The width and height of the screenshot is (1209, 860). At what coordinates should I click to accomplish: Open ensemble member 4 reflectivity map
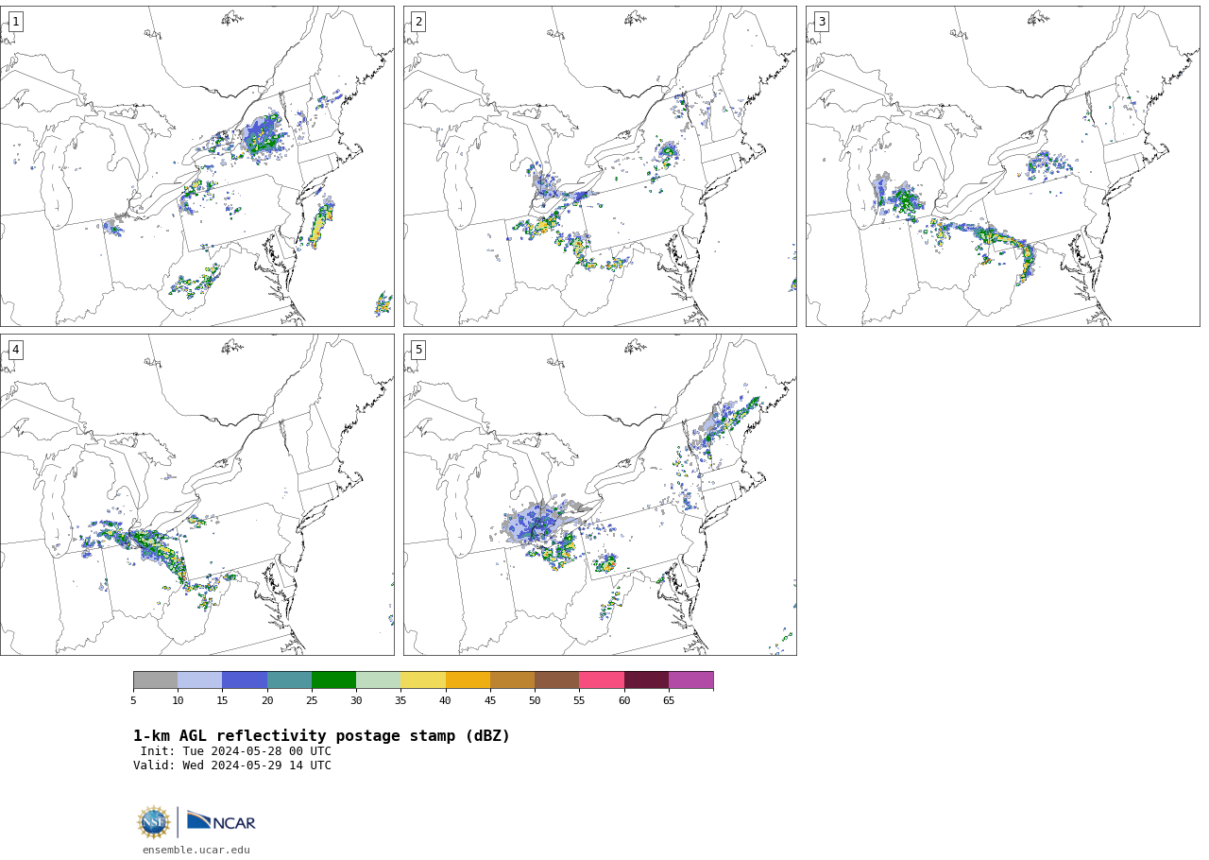[196, 494]
